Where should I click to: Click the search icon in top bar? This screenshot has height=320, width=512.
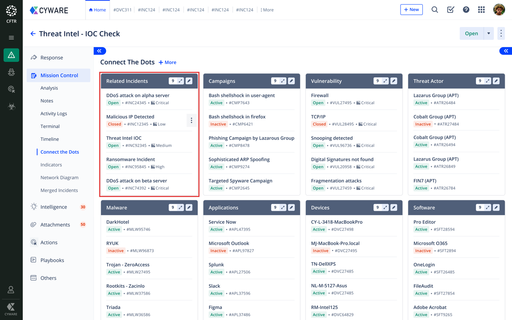point(435,10)
